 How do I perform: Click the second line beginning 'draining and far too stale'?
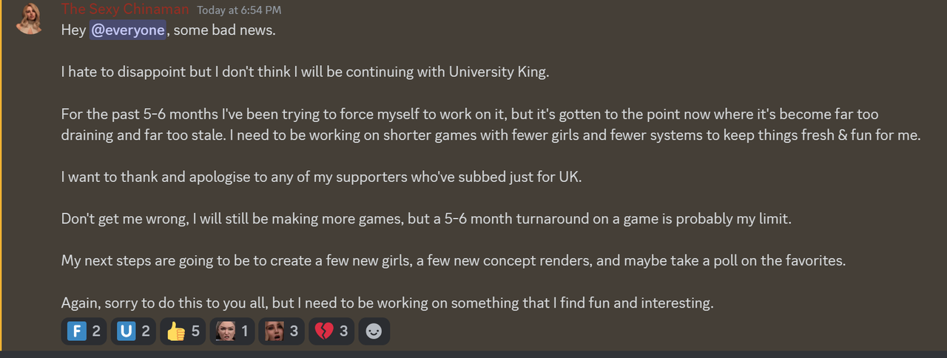[491, 136]
